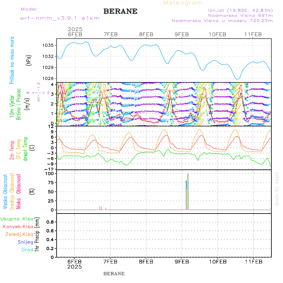This screenshot has width=283, height=283.
Task: Click 'Nadmorska Visina 691m' text
Action: click(x=241, y=15)
